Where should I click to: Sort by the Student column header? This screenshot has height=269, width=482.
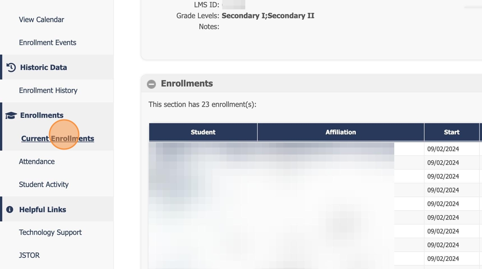203,132
